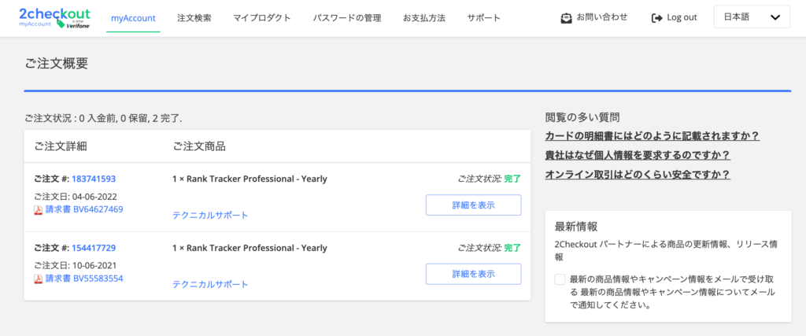Select the myAccount tab
Screen dimensions: 806x336
[133, 18]
